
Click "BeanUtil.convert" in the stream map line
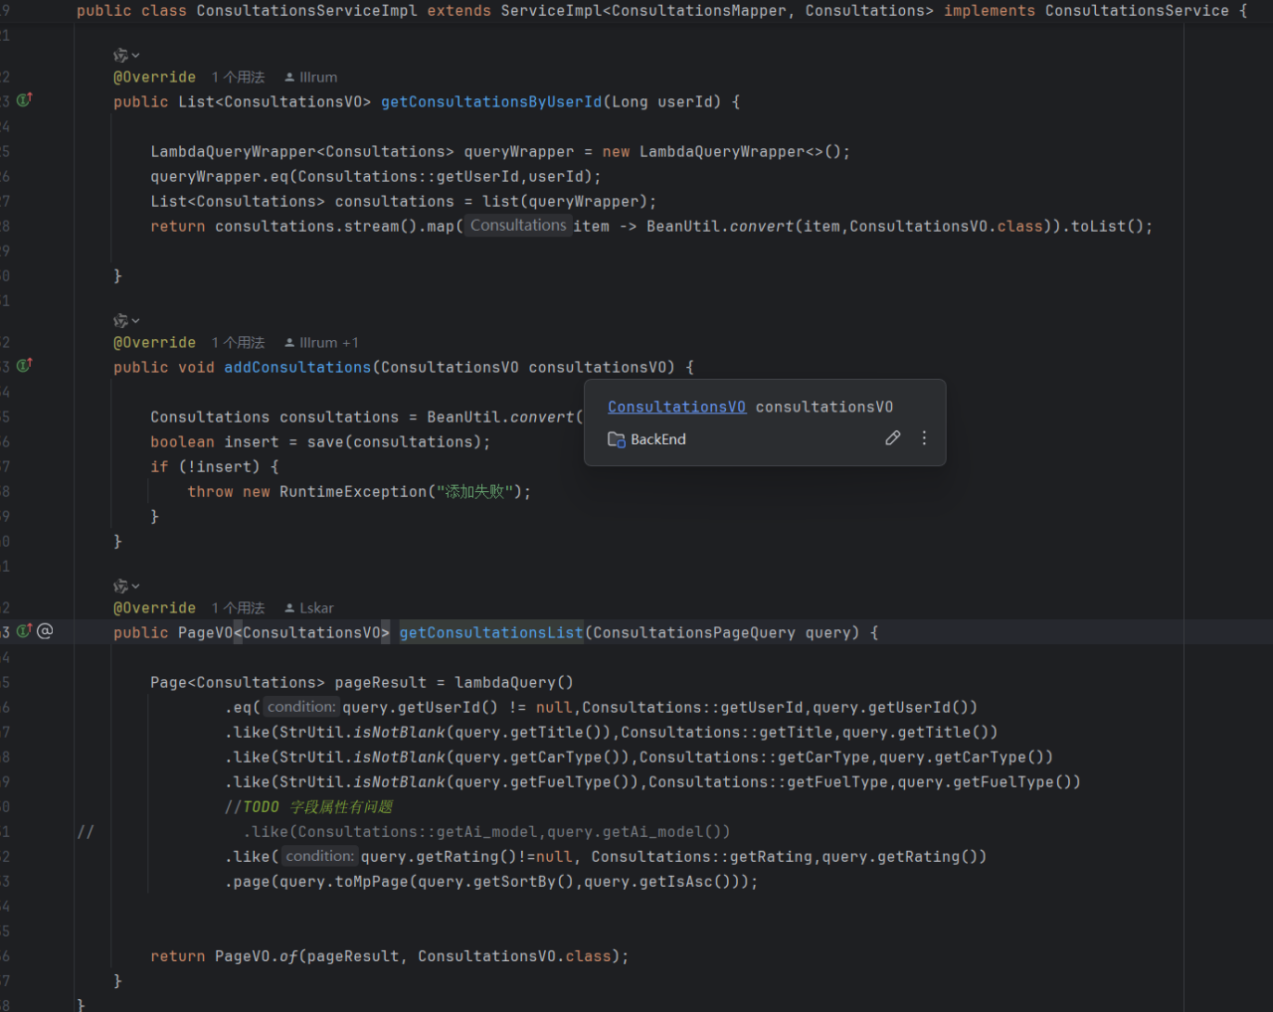[720, 227]
